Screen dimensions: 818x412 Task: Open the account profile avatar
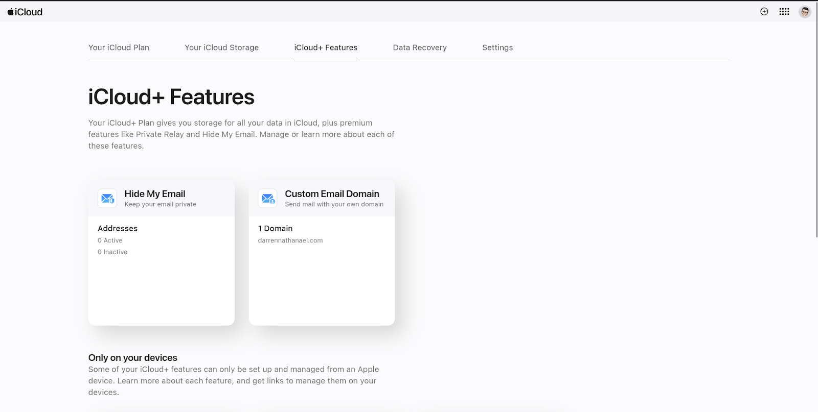(x=805, y=12)
